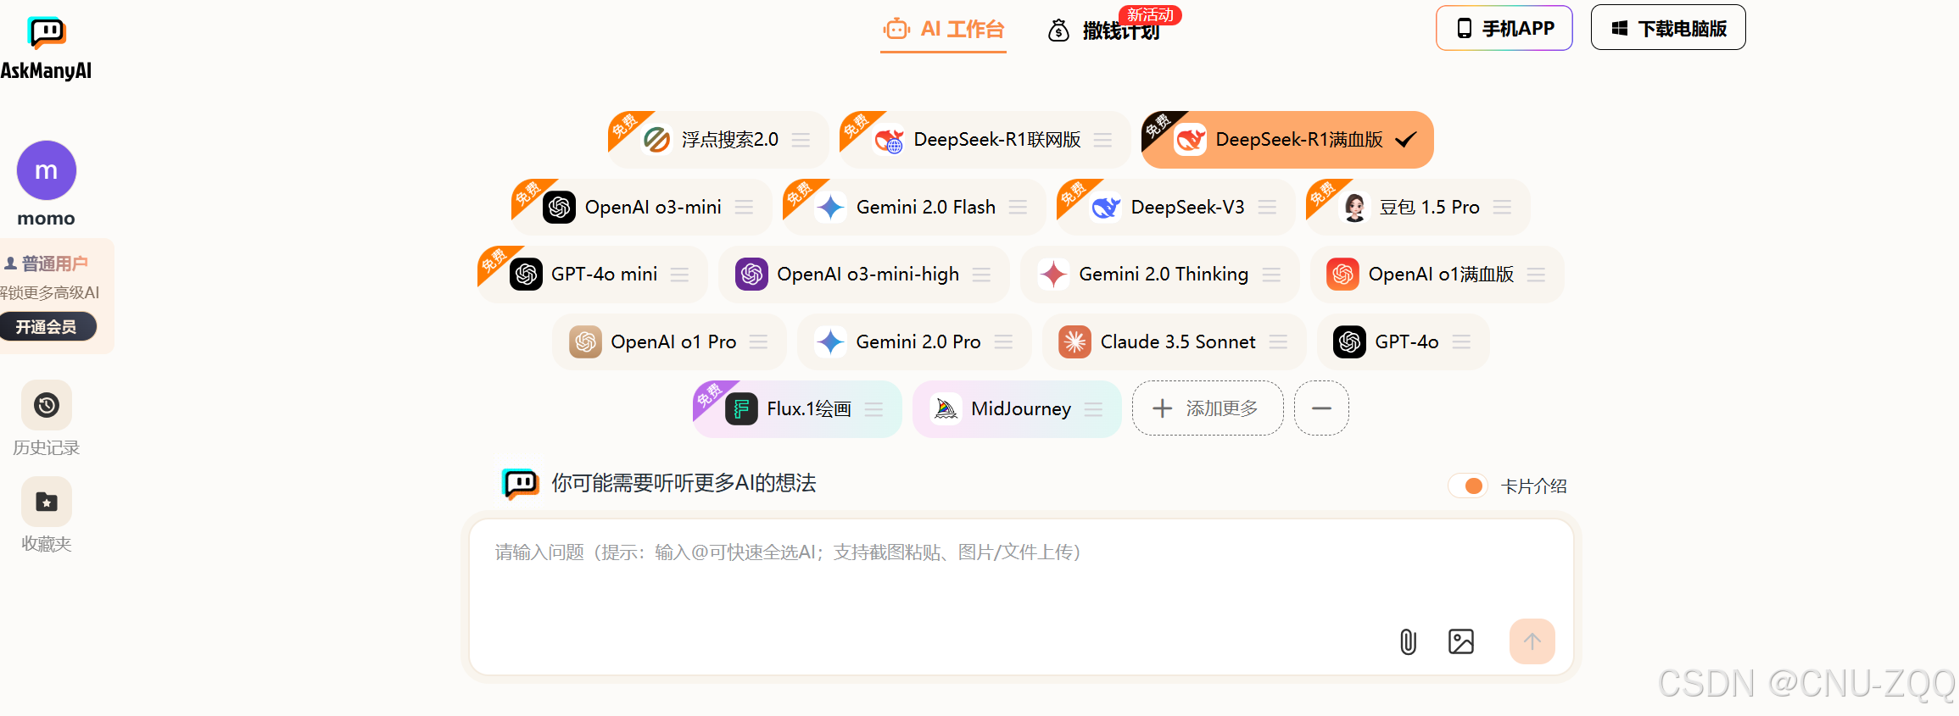Select the OpenAI o1满血版 chip
This screenshot has width=1959, height=716.
coord(1437,274)
